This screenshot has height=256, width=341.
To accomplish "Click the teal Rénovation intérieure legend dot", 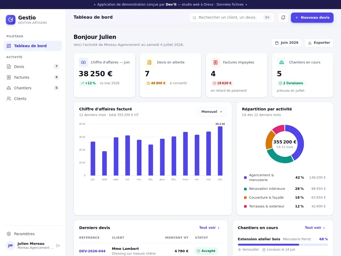I will [x=245, y=189].
